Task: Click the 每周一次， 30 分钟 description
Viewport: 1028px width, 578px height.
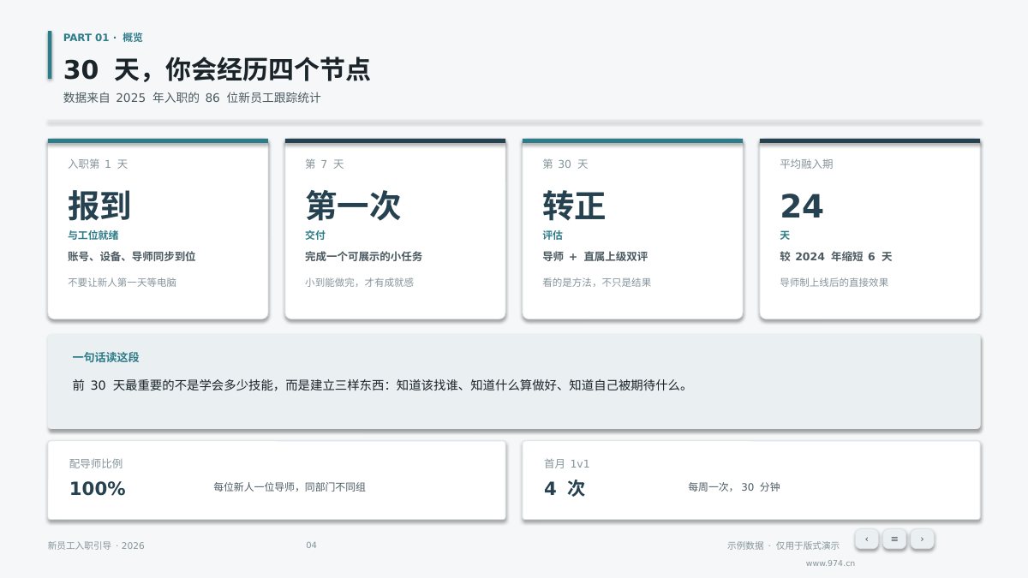Action: pyautogui.click(x=734, y=487)
